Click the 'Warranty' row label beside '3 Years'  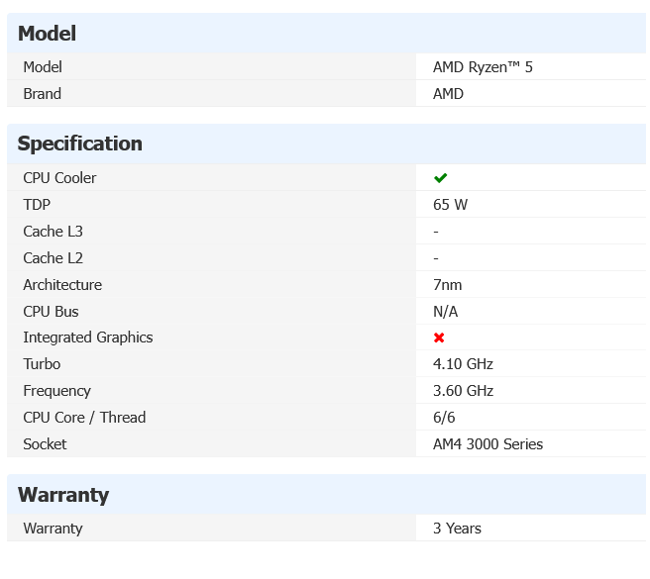click(54, 529)
